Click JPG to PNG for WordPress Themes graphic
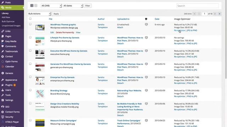The height and width of the screenshot is (127, 227). point(192,30)
